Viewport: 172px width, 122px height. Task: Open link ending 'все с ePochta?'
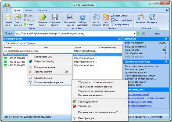[140, 102]
